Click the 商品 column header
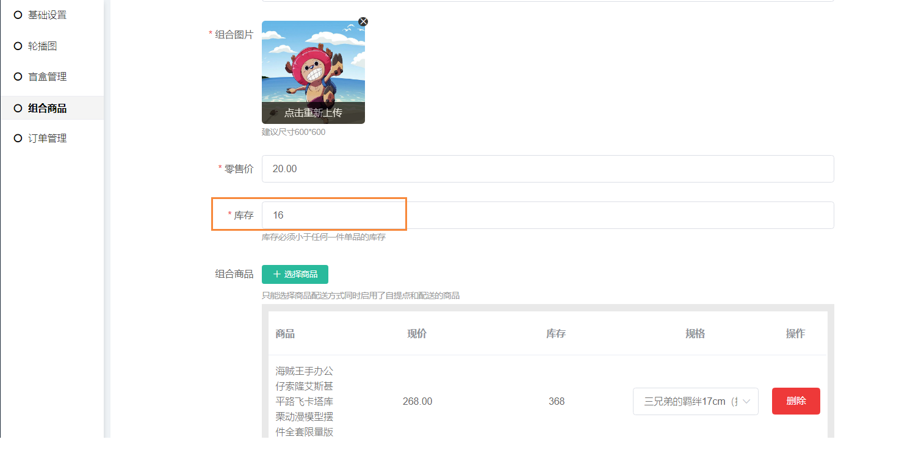The image size is (899, 453). [x=285, y=333]
